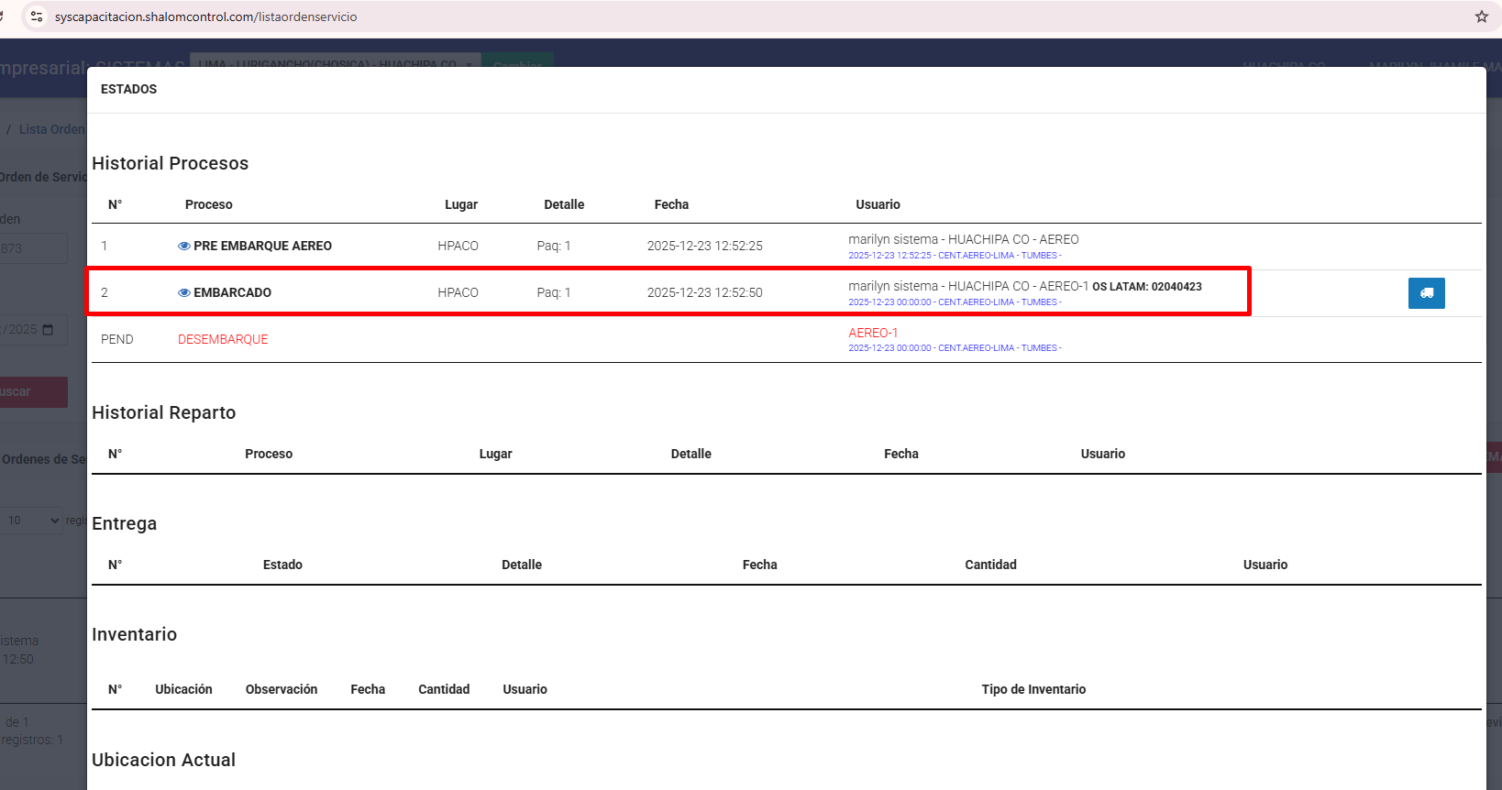1502x790 pixels.
Task: Open the calendar picker on date field
Action: point(49,330)
